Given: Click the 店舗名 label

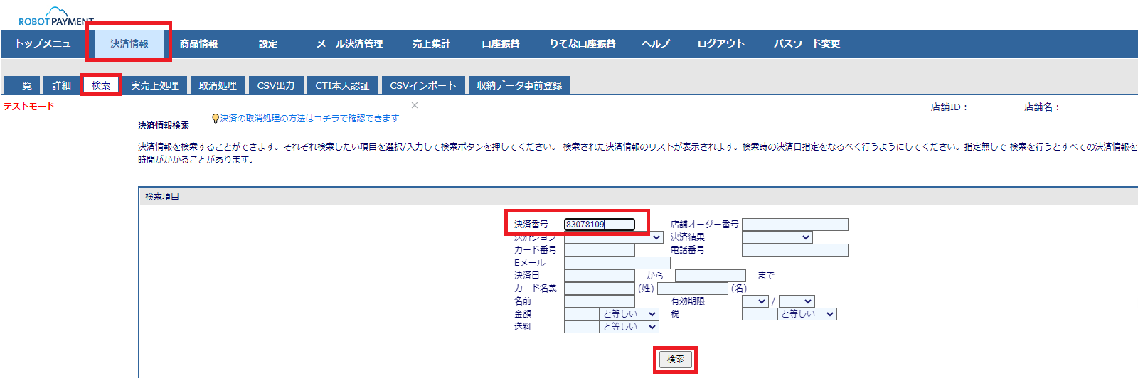Looking at the screenshot, I should tap(1042, 107).
